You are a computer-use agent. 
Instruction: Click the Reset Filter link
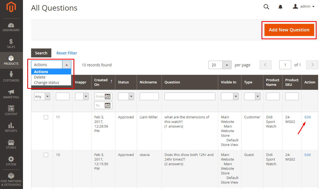click(x=67, y=53)
